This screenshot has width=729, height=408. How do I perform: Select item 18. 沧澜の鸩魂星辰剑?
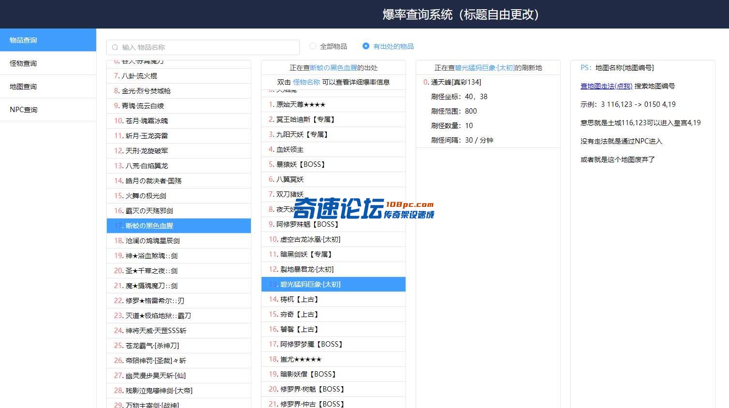click(179, 241)
